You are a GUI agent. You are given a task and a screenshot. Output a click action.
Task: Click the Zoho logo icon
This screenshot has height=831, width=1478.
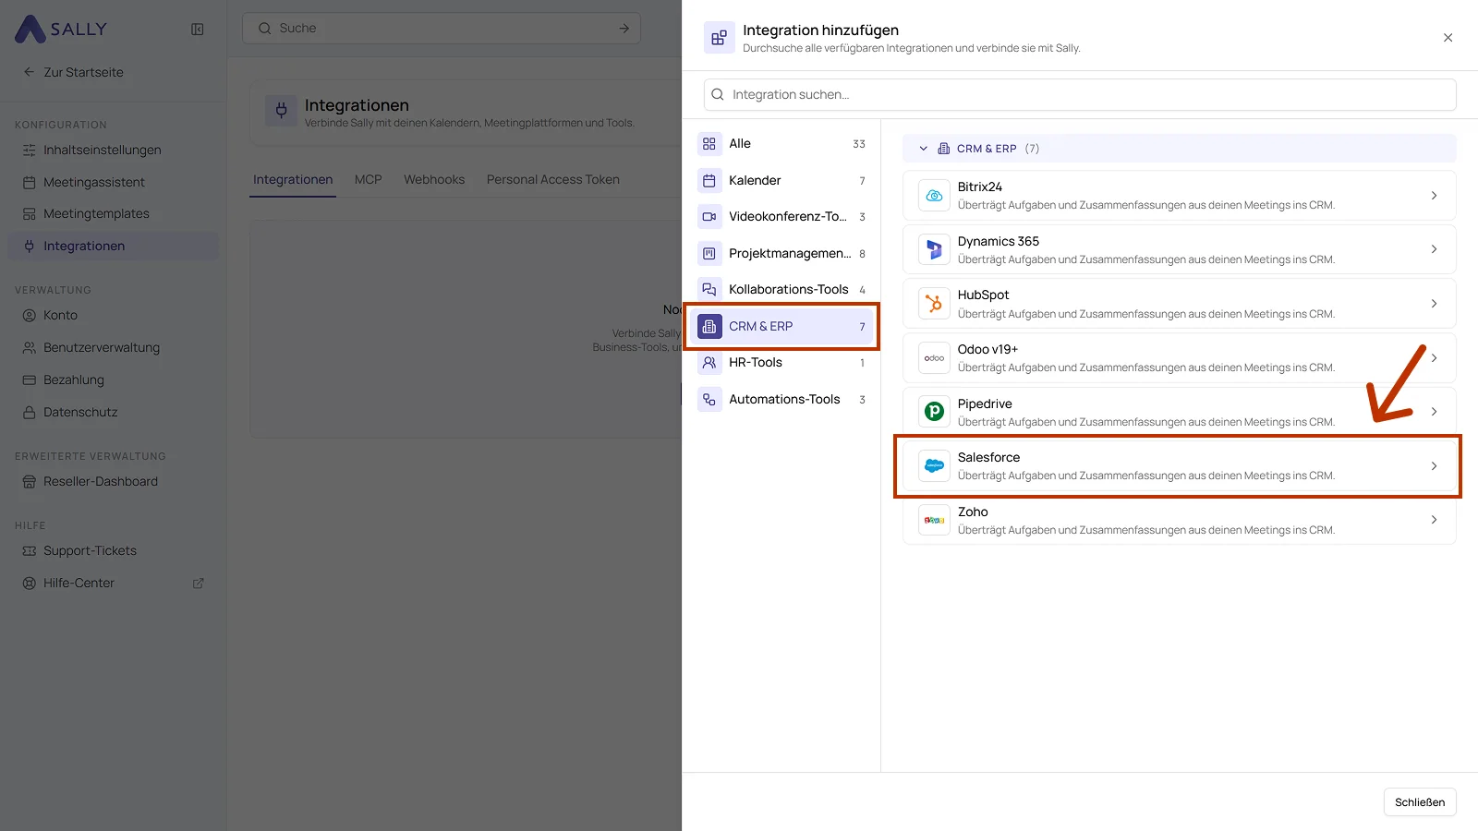934,520
